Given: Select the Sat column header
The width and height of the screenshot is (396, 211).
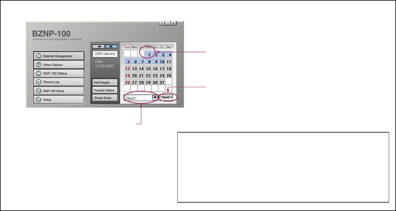Looking at the screenshot, I should pyautogui.click(x=169, y=47).
